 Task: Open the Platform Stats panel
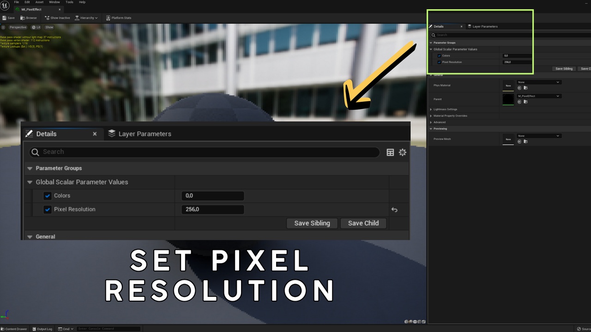tap(119, 18)
